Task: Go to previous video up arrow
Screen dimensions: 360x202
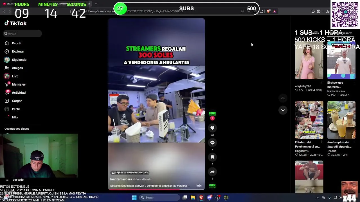Action: [x=283, y=98]
